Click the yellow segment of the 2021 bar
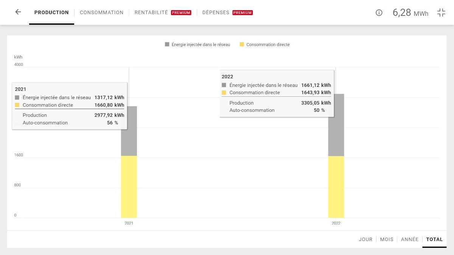The width and height of the screenshot is (454, 255). pos(129,187)
